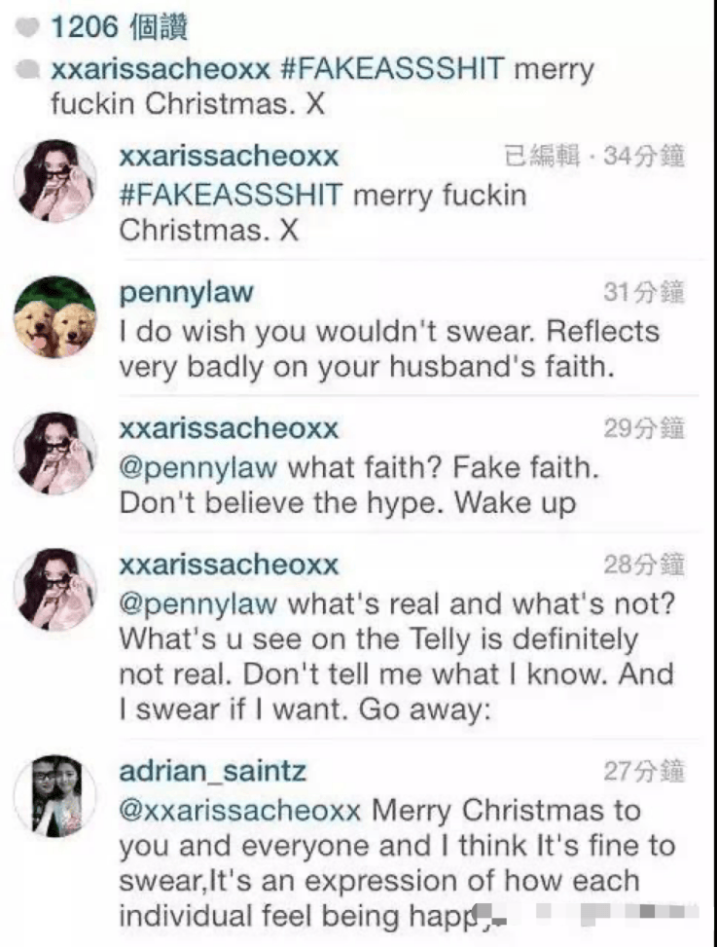Tap the #FAKEASSSHIT hashtag in caption
This screenshot has width=717, height=947.
tap(392, 68)
